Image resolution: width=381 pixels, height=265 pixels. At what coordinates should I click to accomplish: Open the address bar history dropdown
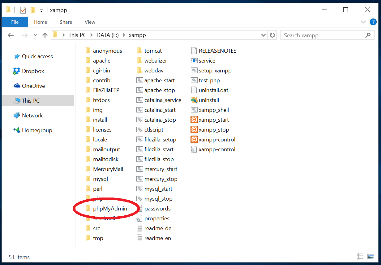(x=263, y=35)
